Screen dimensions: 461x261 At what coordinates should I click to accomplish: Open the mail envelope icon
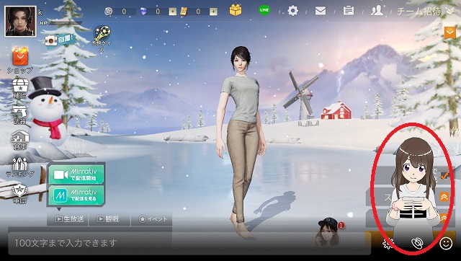pos(320,11)
